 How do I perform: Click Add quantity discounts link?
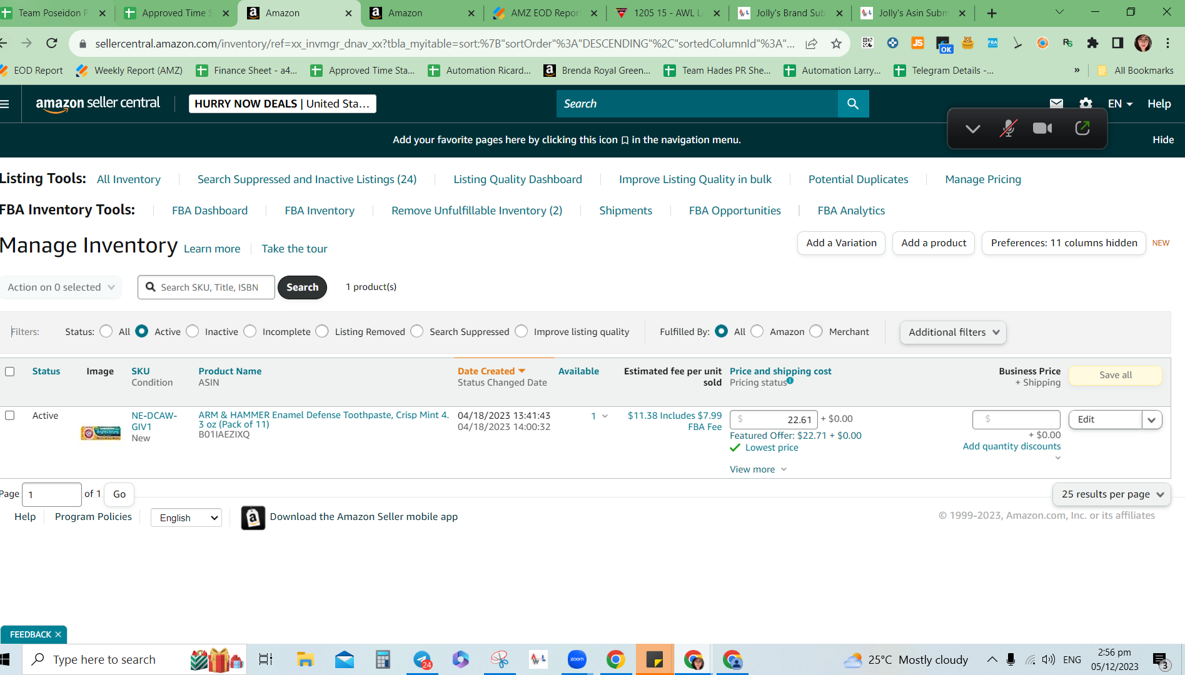pos(1011,446)
